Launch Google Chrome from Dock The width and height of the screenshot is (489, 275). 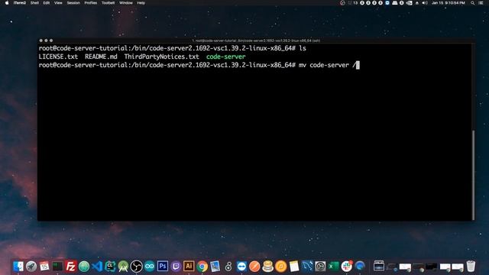[x=202, y=267]
